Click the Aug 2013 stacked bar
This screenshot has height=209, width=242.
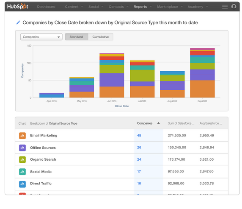click(172, 84)
